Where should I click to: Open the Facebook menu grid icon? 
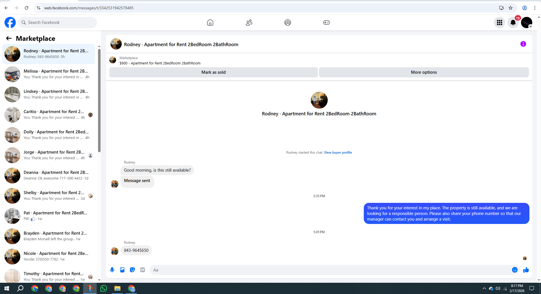(500, 23)
